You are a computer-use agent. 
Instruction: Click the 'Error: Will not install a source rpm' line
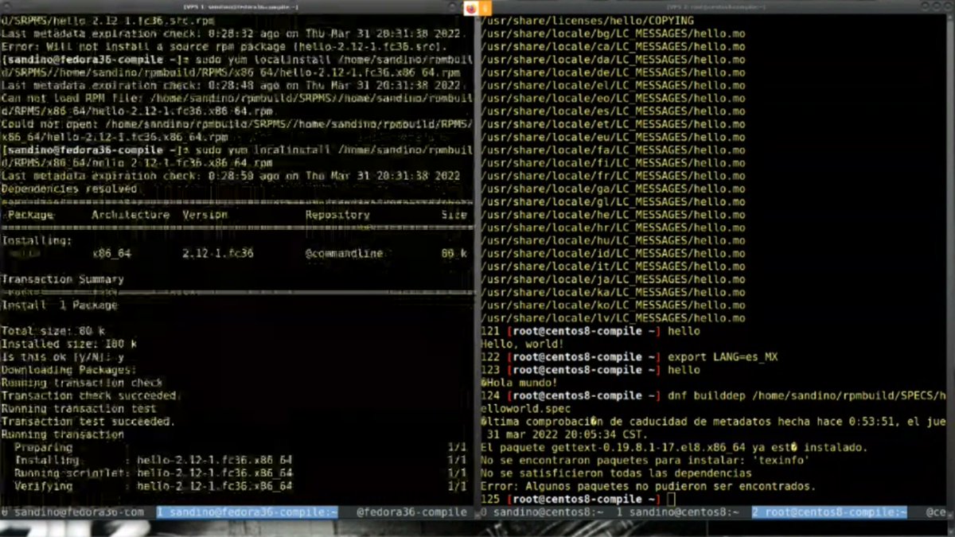click(x=226, y=47)
